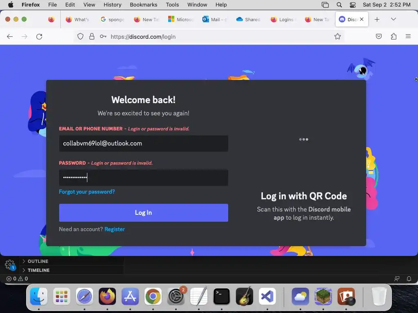
Task: Expand the list all tabs chevron
Action: click(x=394, y=19)
